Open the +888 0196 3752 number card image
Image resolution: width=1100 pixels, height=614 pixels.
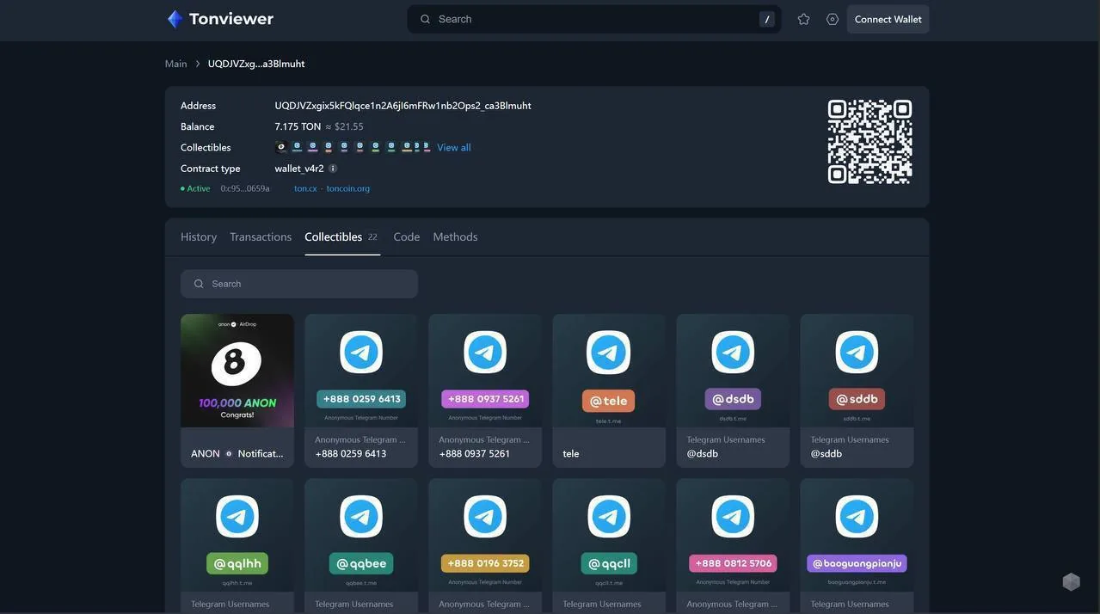click(485, 535)
